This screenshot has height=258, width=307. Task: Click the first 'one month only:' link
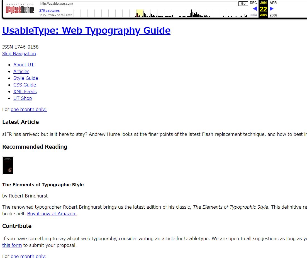[x=29, y=109]
